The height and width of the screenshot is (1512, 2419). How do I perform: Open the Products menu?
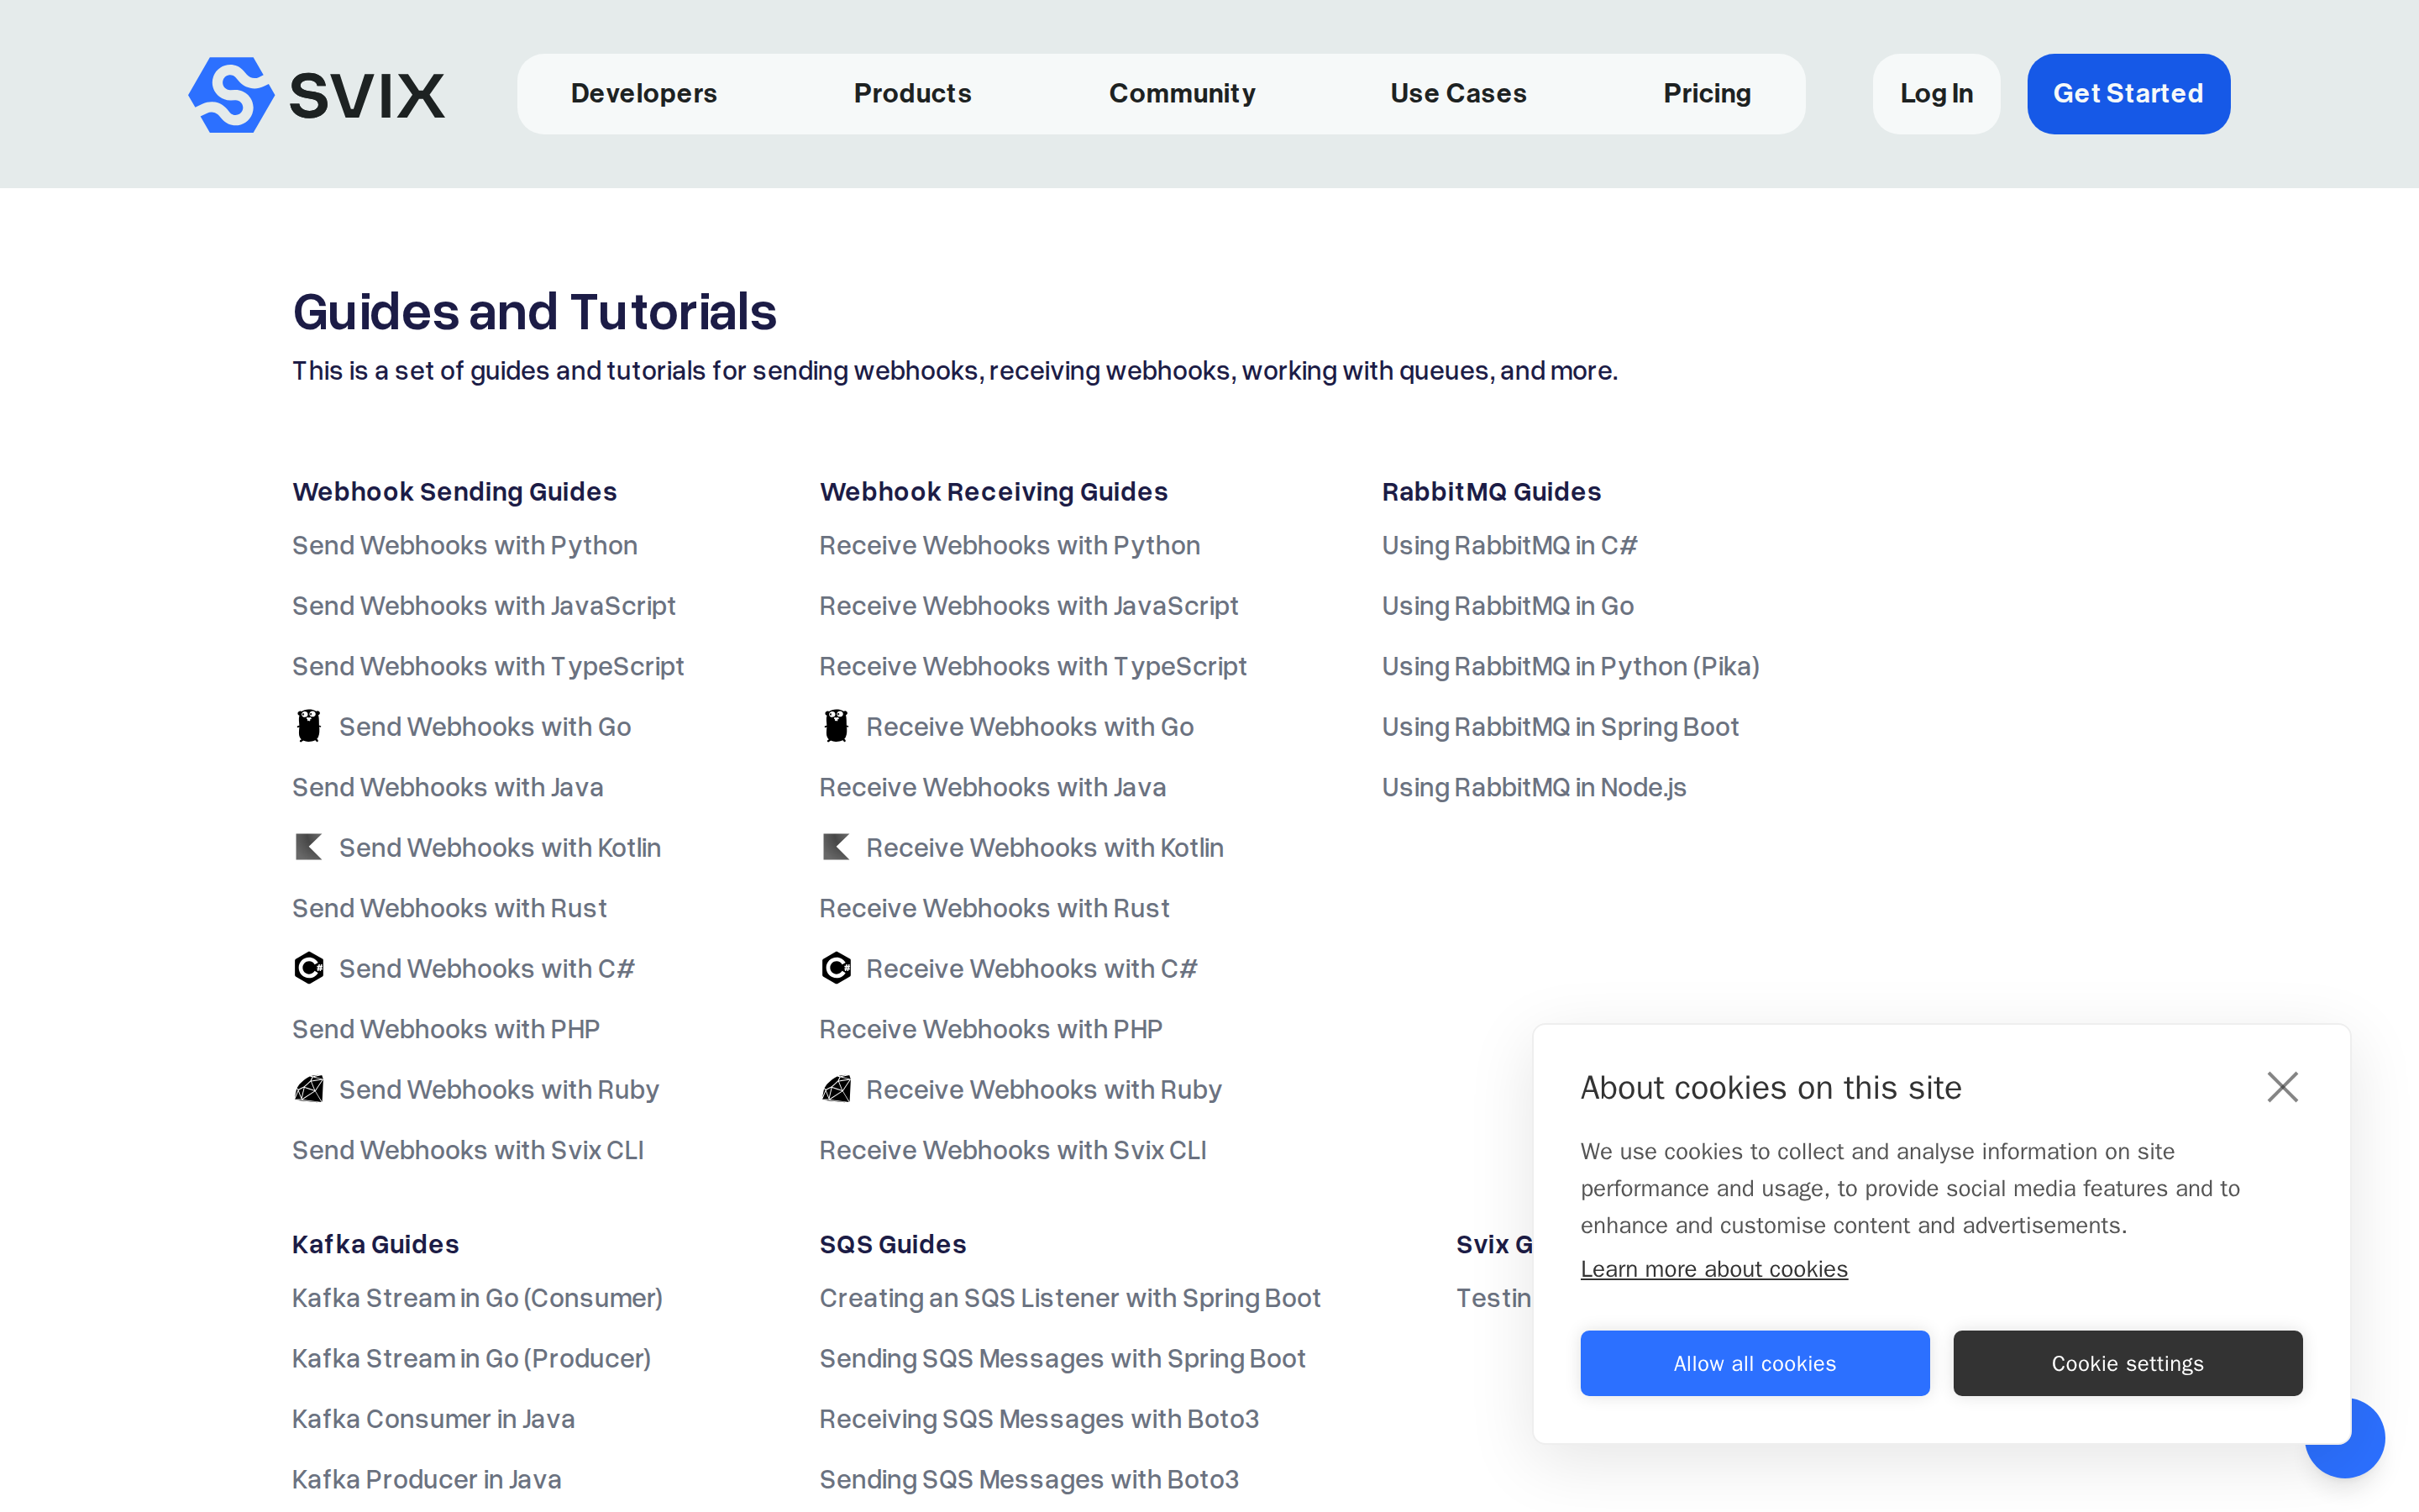[913, 94]
